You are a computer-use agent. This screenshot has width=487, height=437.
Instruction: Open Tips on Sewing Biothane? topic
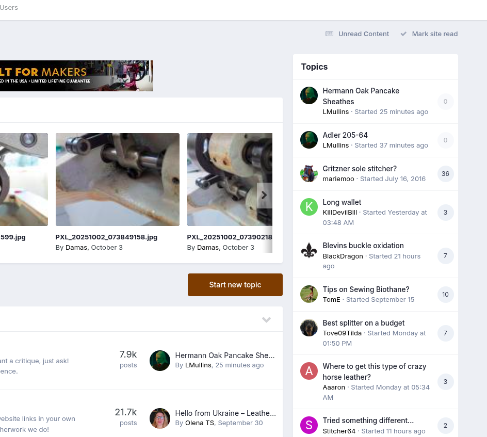click(x=366, y=289)
